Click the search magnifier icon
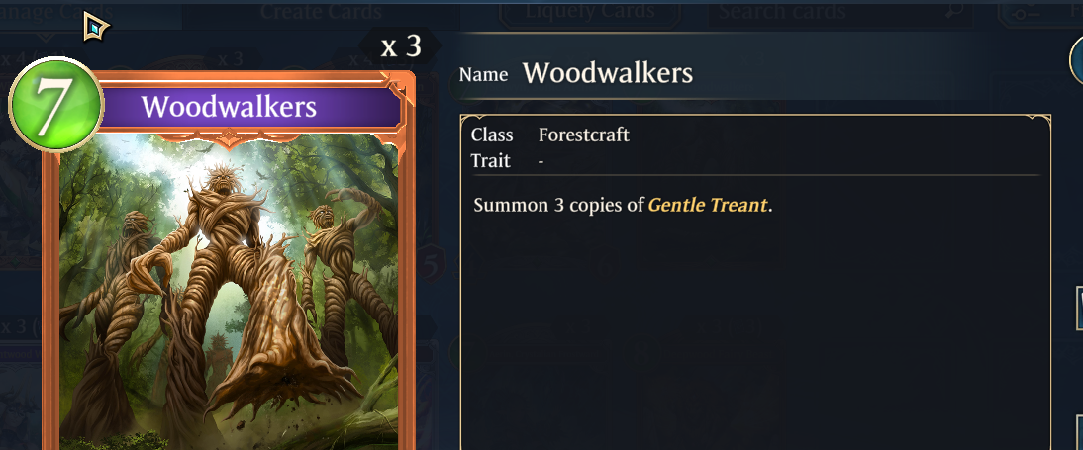Screen dimensions: 1083x450 (954, 11)
